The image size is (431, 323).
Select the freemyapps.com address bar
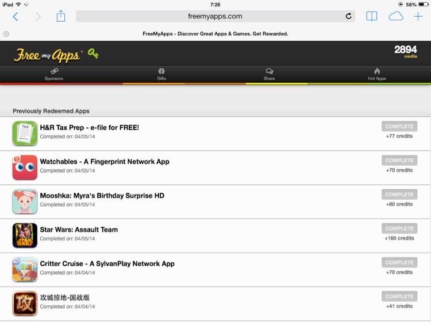click(x=215, y=16)
